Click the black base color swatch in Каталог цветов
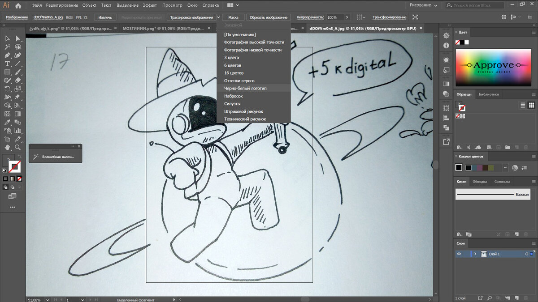The height and width of the screenshot is (302, 538). [x=459, y=168]
